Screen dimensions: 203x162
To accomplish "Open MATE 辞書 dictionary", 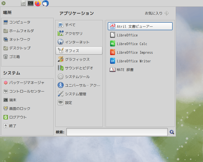I will 140,70.
